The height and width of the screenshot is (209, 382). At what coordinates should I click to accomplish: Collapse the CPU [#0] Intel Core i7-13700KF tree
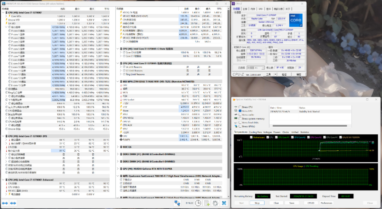[x=3, y=12]
